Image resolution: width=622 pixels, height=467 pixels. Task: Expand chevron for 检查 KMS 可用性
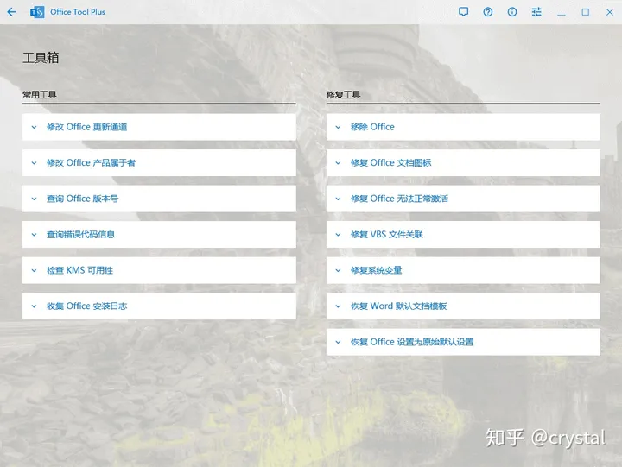[34, 270]
